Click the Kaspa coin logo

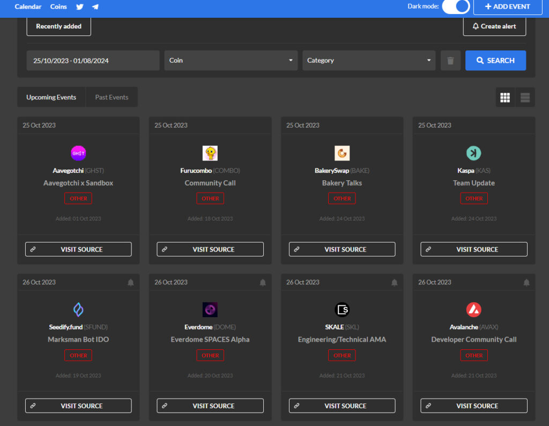click(474, 153)
